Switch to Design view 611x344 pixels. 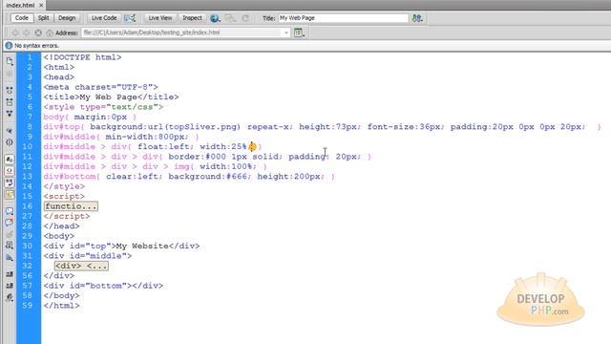click(x=67, y=18)
